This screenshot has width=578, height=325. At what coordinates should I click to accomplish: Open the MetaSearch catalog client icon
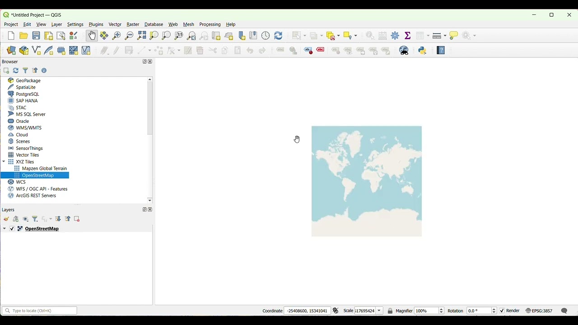(404, 51)
